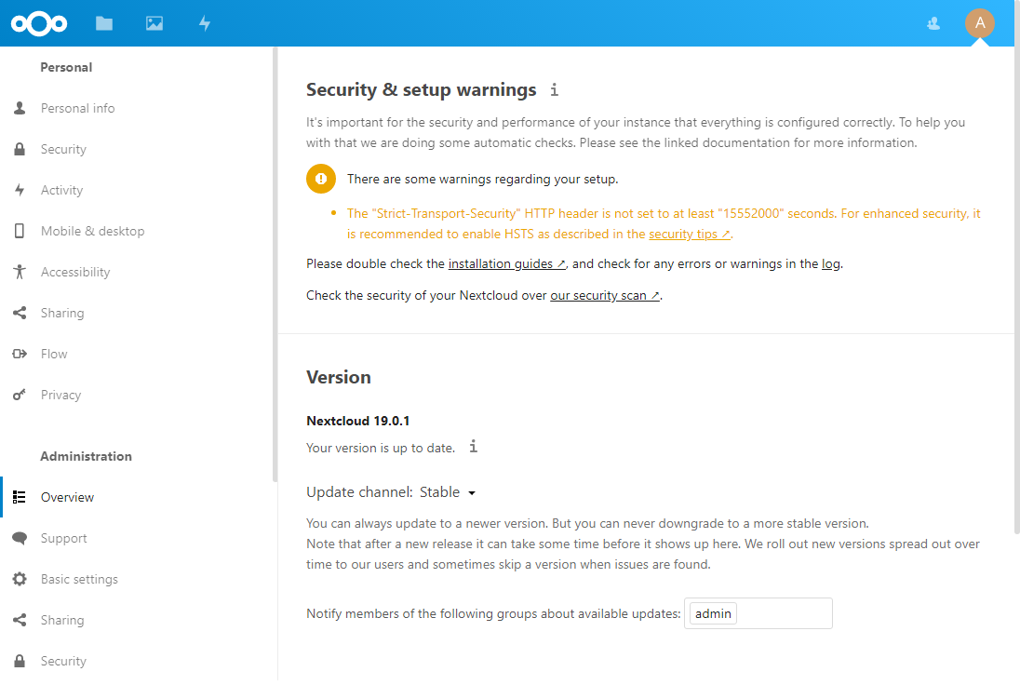1020x685 pixels.
Task: Click the info icon next to version status
Action: click(x=474, y=447)
